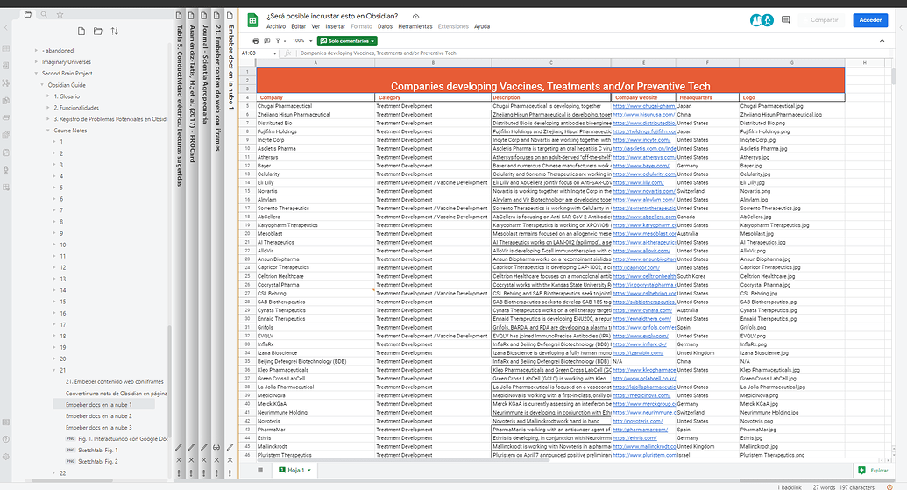Click the '1 backlink' status bar entry

point(789,487)
